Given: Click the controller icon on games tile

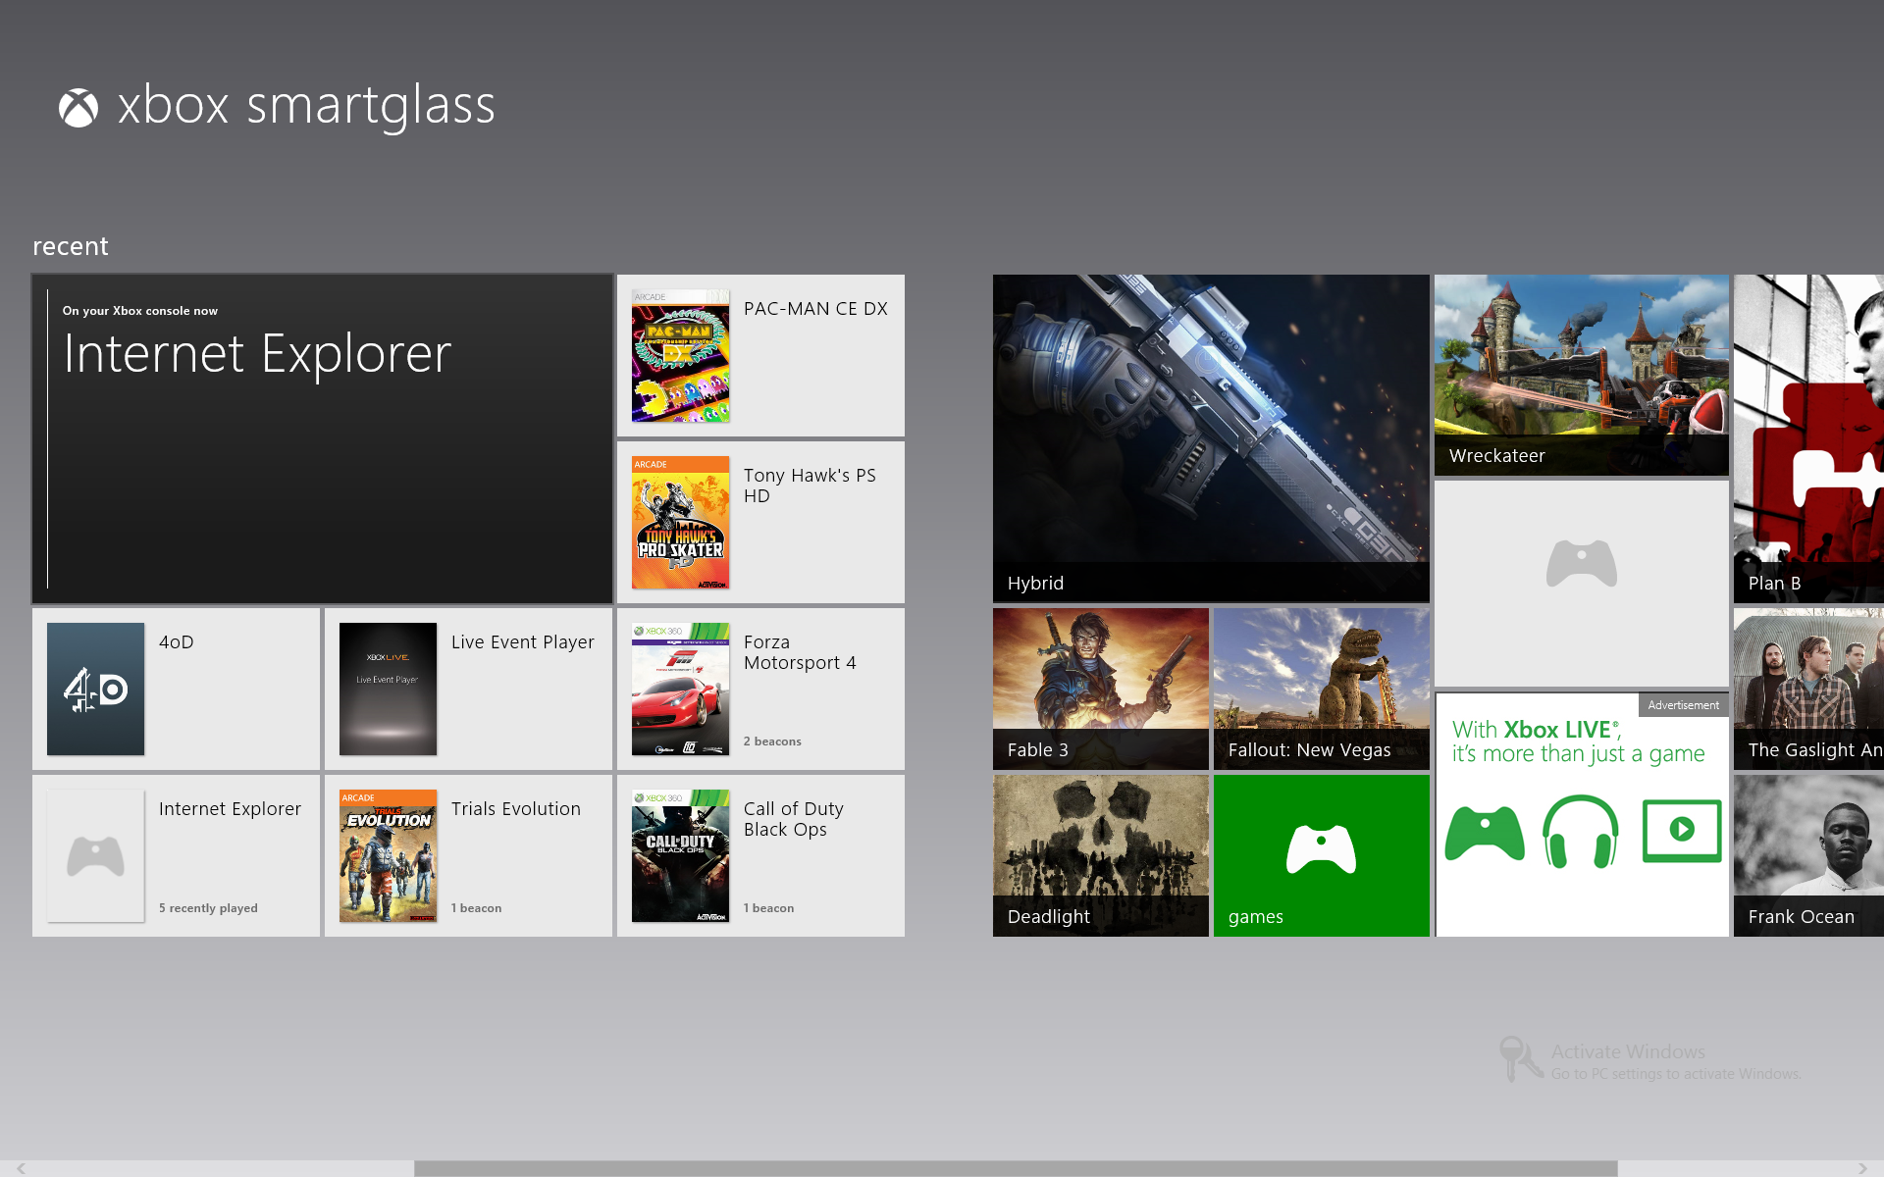Looking at the screenshot, I should click(x=1321, y=849).
